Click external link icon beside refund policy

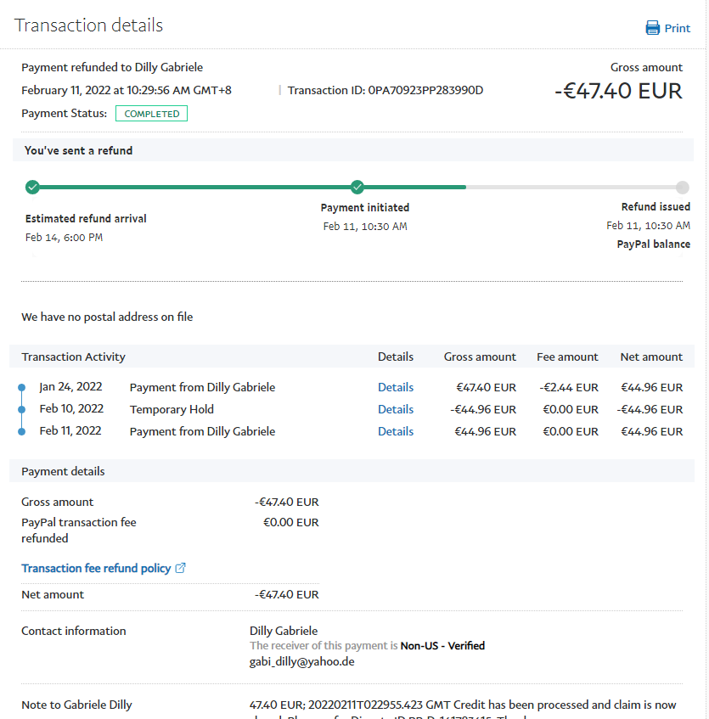(x=180, y=568)
